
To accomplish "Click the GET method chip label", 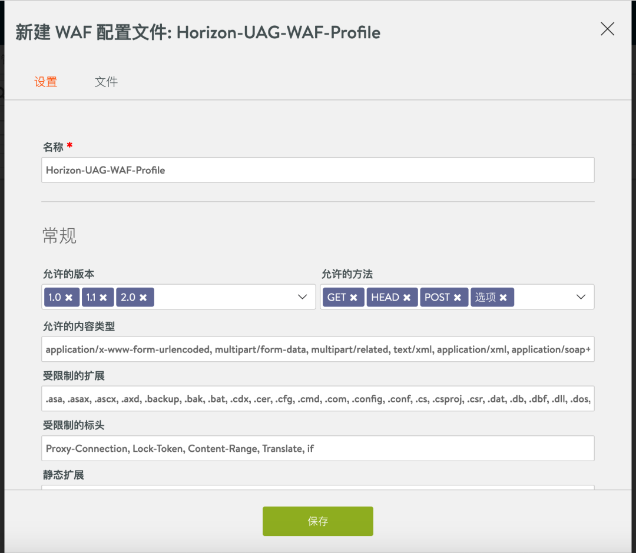I will point(336,297).
